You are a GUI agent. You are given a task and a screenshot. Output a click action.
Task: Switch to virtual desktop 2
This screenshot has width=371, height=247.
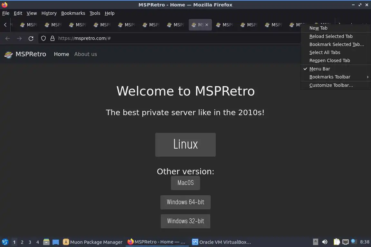pos(22,242)
